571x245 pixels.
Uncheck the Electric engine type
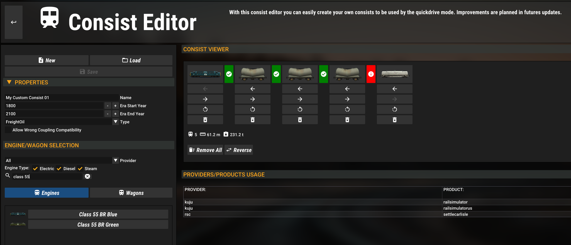pyautogui.click(x=35, y=169)
